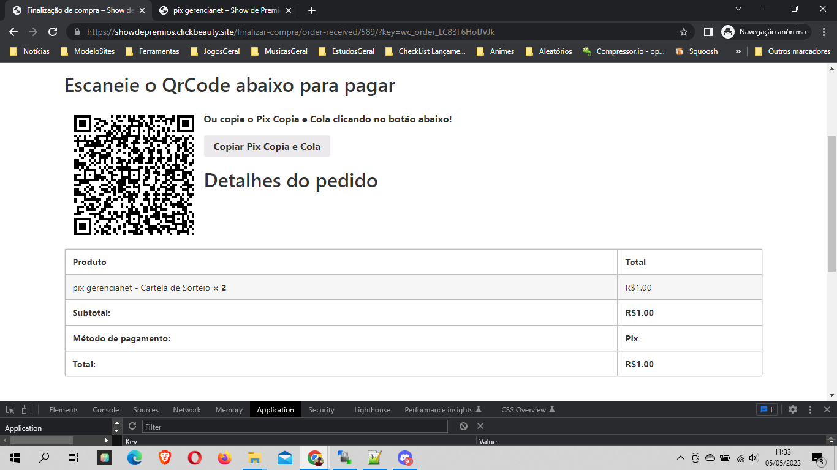Open DevTools issues counter badge

pos(767,409)
